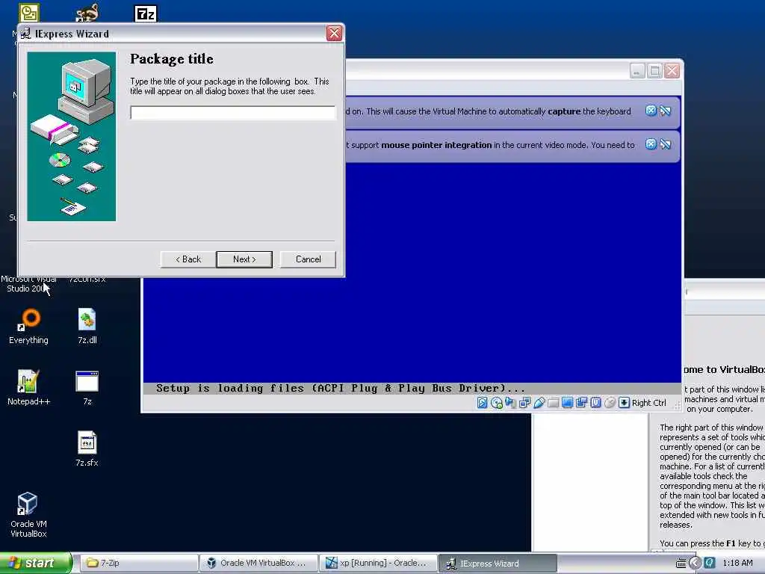
Task: Dismiss the keyboard capture notification
Action: pos(651,111)
